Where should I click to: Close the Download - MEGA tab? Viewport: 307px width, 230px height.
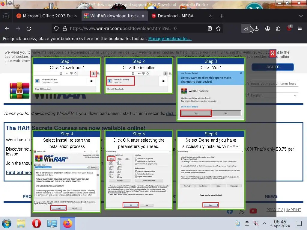pos(210,16)
